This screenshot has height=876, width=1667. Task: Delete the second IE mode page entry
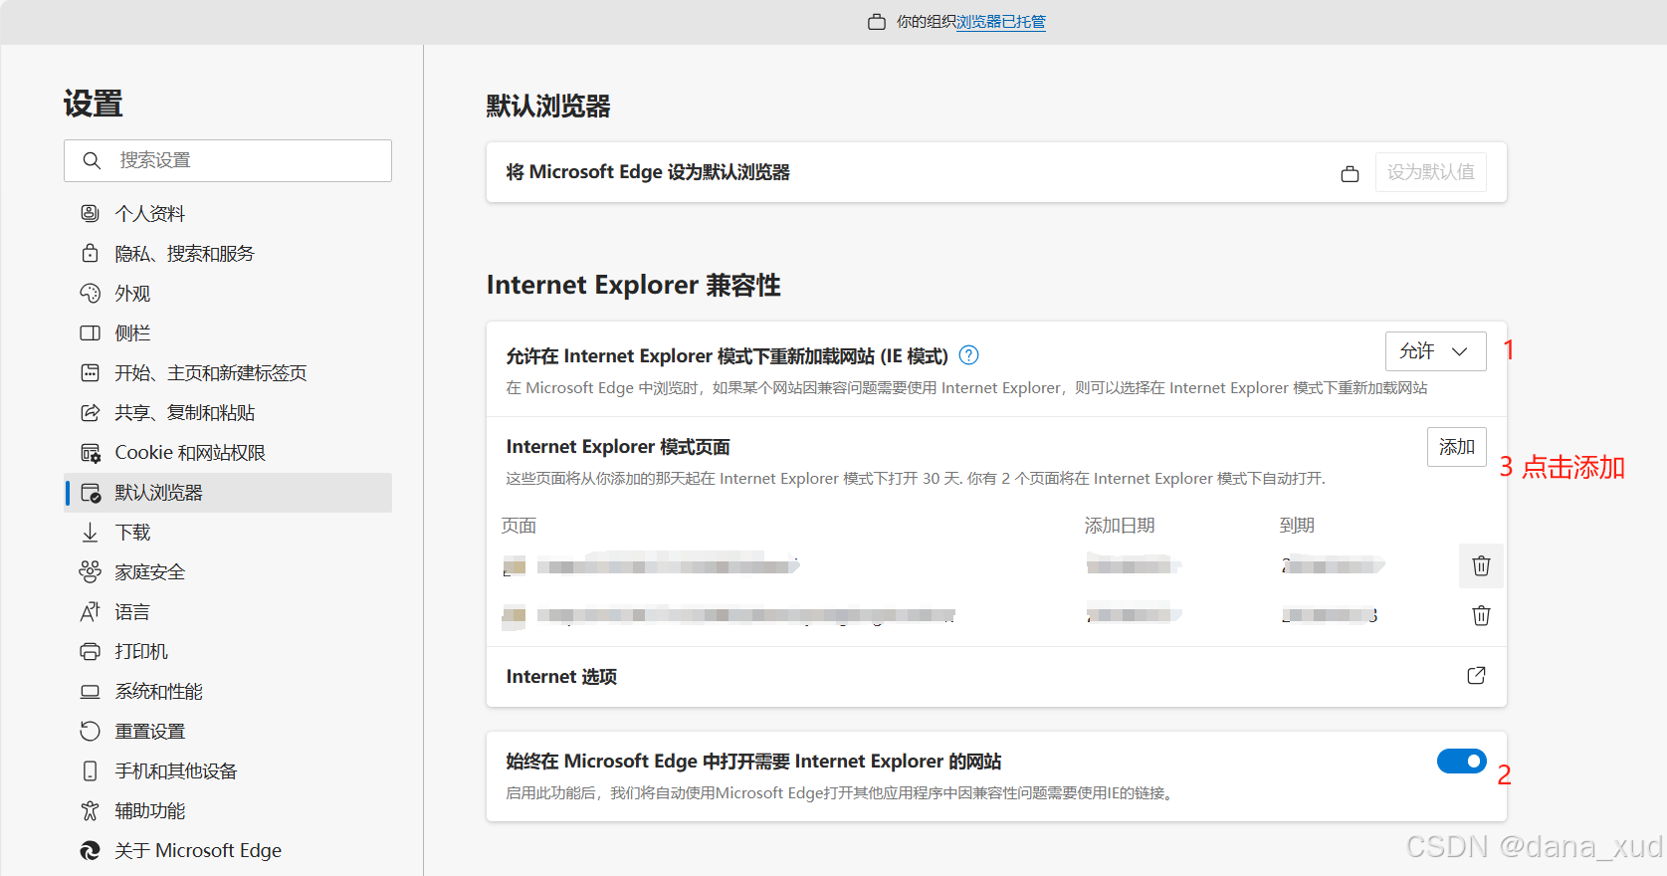tap(1481, 615)
